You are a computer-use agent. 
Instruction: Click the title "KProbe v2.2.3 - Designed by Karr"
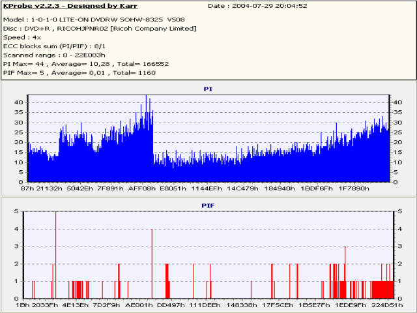70,6
